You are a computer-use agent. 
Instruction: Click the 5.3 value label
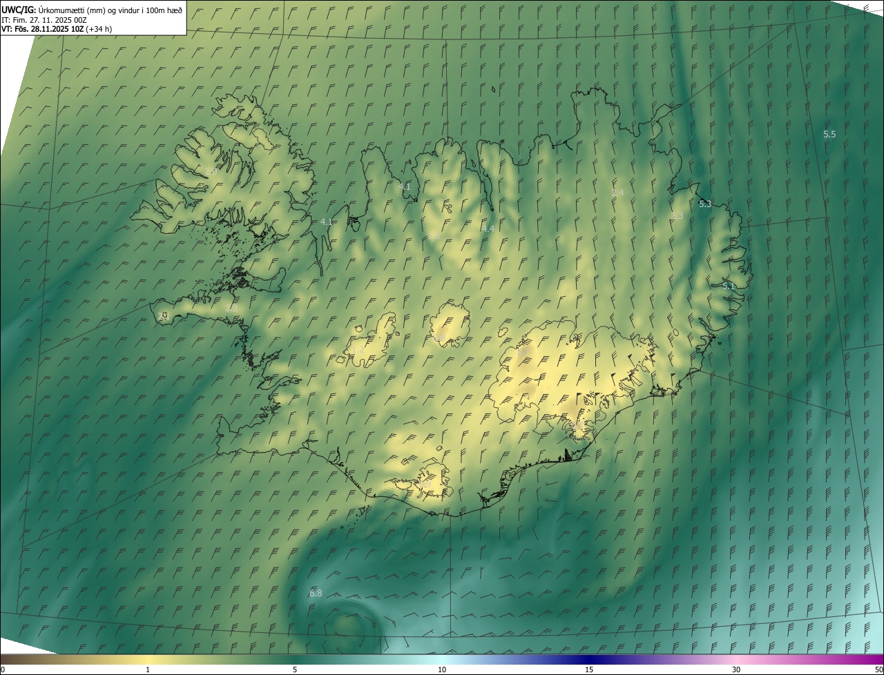click(x=705, y=204)
